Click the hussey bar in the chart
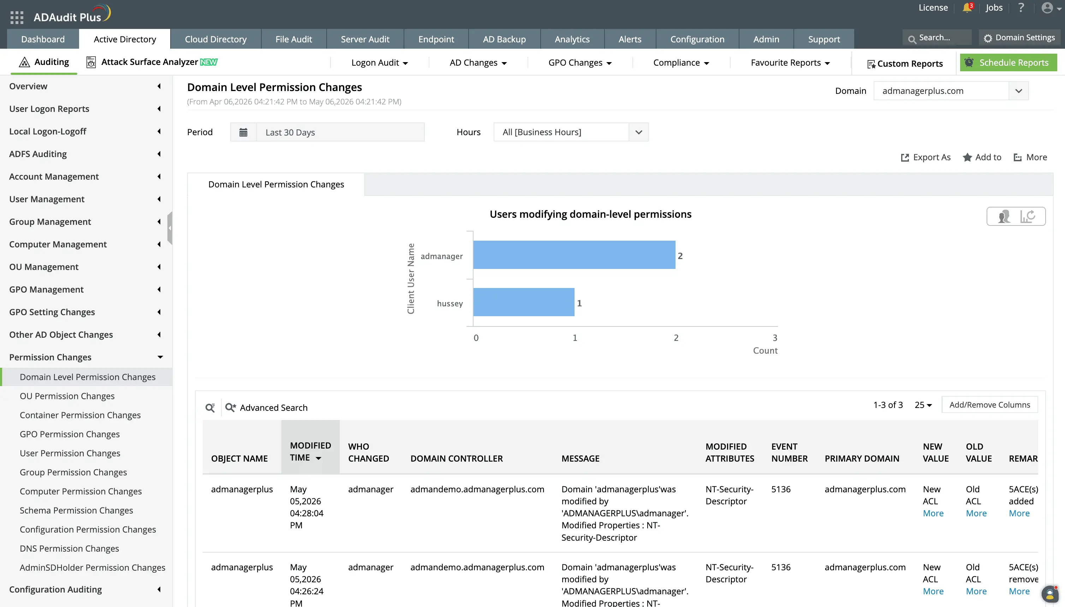1065x607 pixels. 524,302
